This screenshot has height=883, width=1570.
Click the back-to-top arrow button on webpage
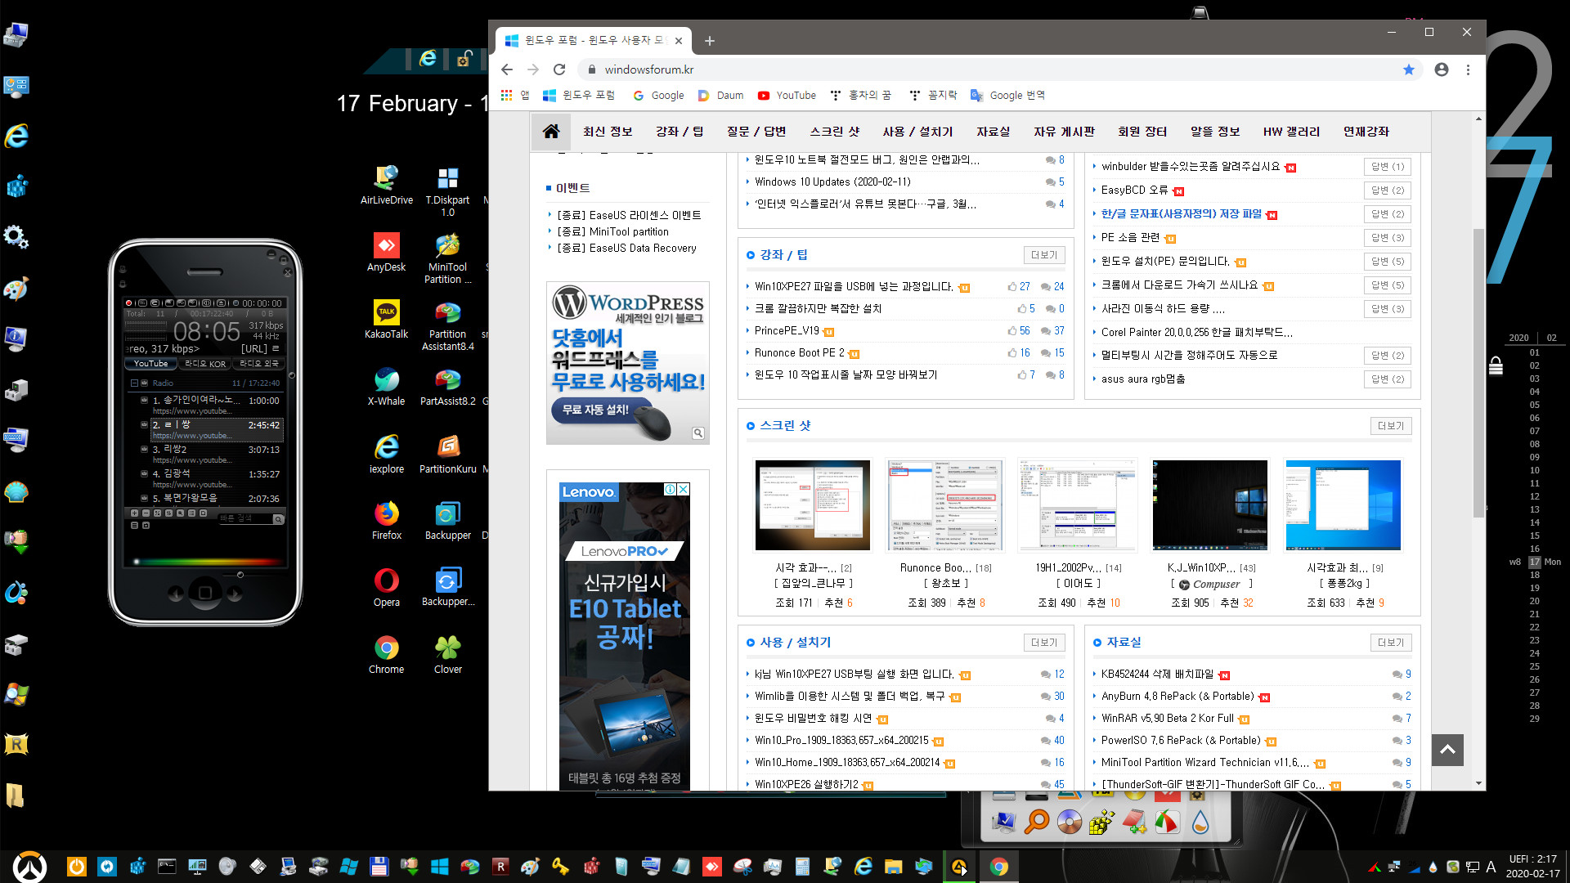point(1447,750)
